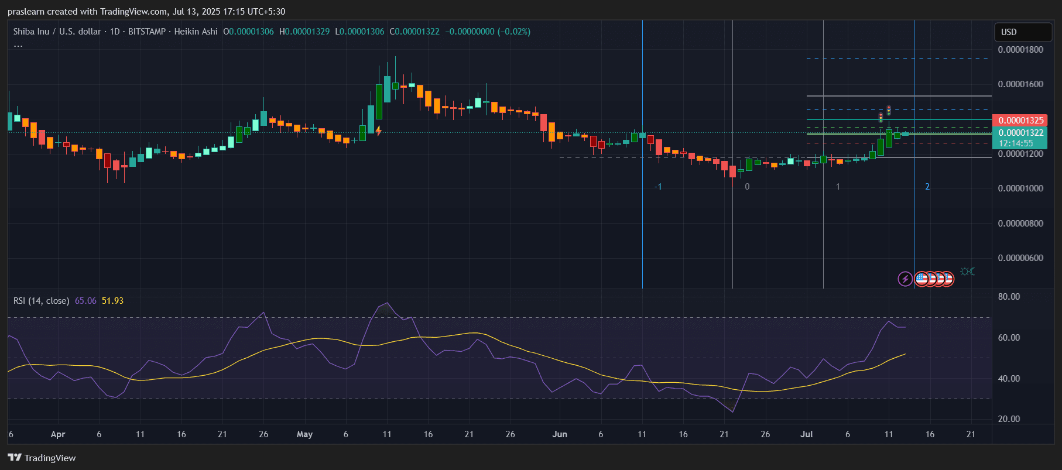Screen dimensions: 1062x470
Task: Click the red 0.00001325 price label
Action: (x=1020, y=121)
